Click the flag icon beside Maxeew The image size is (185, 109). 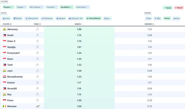(x=4, y=106)
